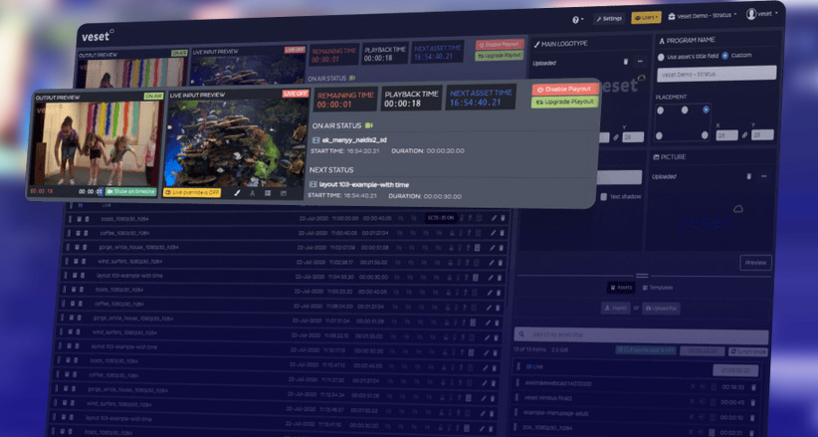Viewport: 818px width, 437px height.
Task: Click Upgrade Playout in the enlarged callout panel
Action: [565, 102]
